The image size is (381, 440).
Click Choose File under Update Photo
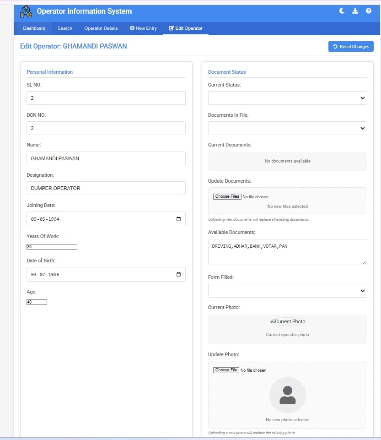tap(226, 370)
